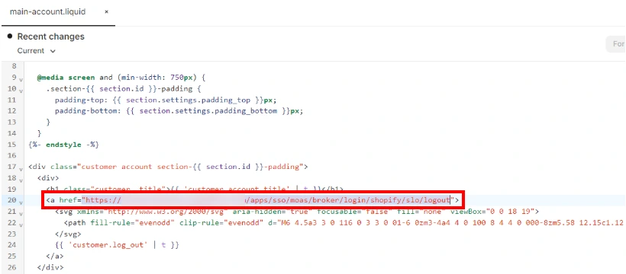The height and width of the screenshot is (274, 626).
Task: Collapse the fold arrow on line 9
Action: [21, 79]
